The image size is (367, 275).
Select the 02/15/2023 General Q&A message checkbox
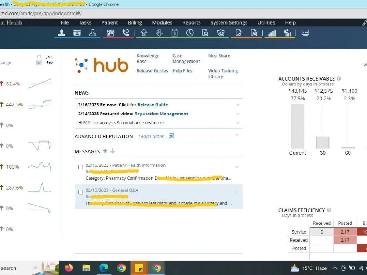click(x=80, y=192)
